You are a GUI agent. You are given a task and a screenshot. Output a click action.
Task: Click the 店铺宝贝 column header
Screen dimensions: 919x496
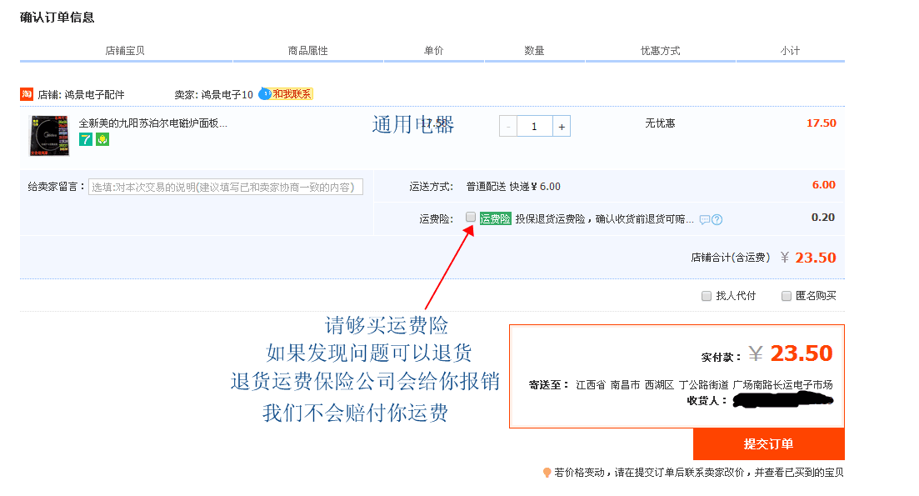click(125, 50)
